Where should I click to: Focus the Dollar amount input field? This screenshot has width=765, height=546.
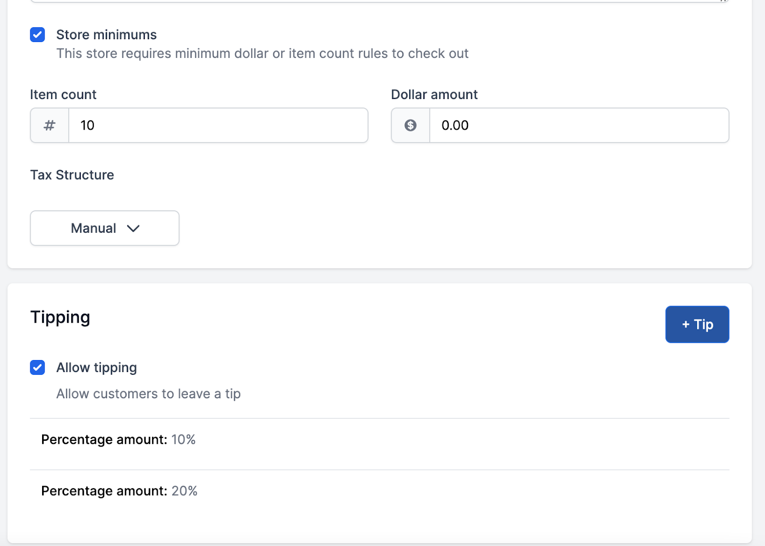(x=579, y=125)
